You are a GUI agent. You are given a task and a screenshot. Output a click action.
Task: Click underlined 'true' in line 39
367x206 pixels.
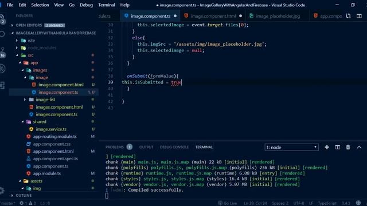176,82
